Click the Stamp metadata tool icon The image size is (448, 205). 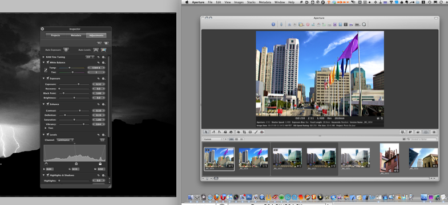(x=231, y=132)
